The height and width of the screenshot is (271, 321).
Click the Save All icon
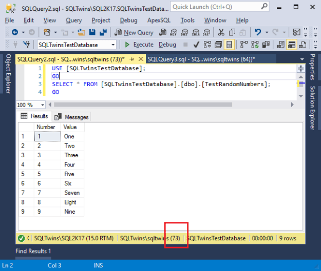[103, 32]
